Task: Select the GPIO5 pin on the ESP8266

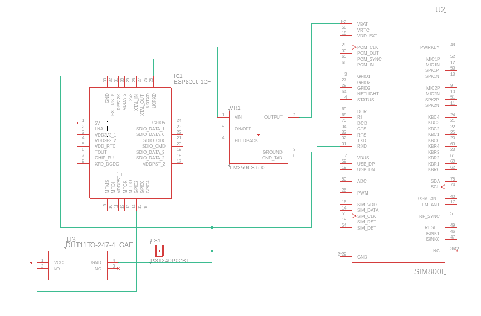Action: pos(158,123)
